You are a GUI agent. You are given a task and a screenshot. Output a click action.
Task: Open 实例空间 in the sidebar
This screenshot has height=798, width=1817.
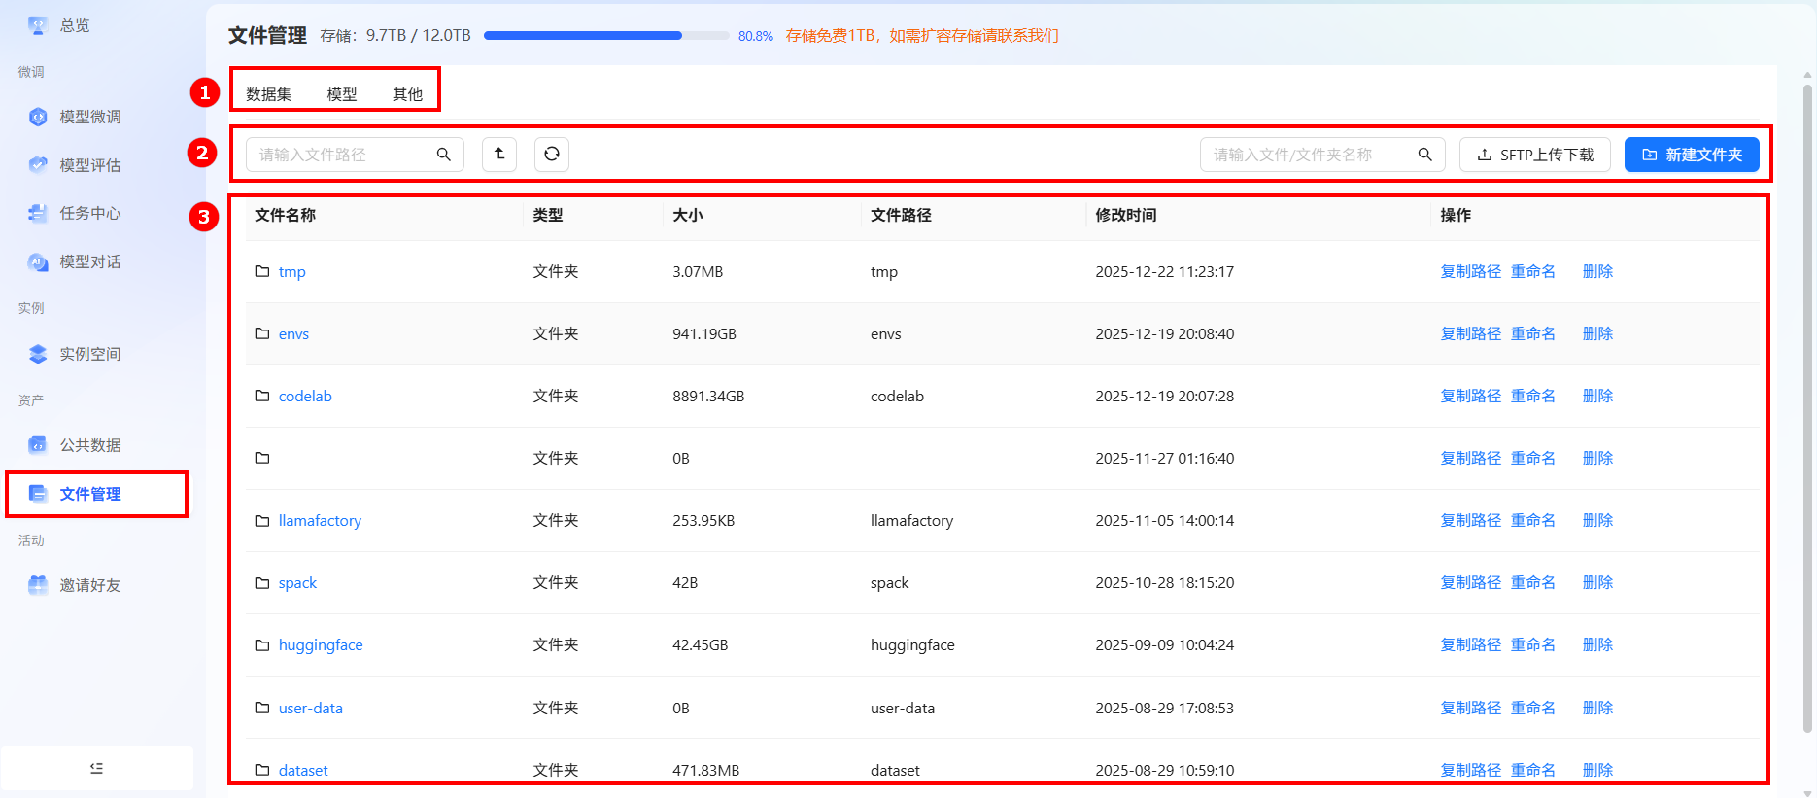click(x=89, y=354)
